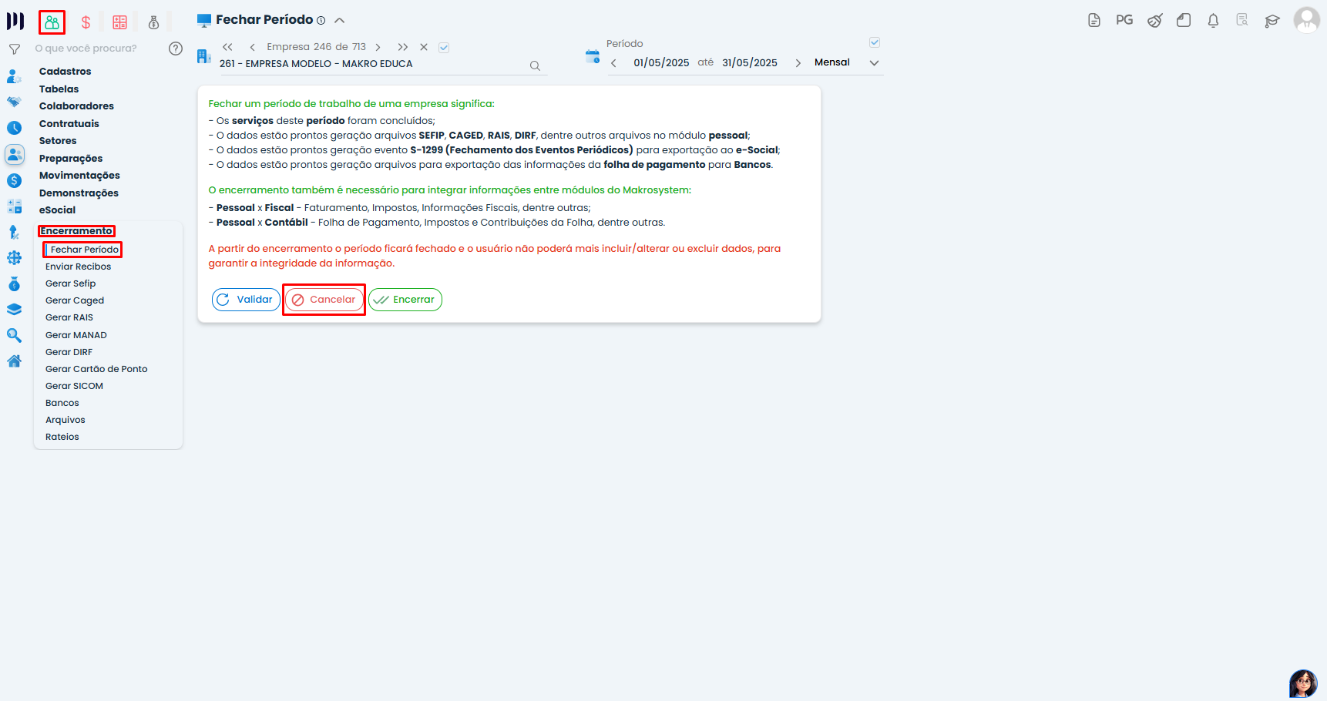Go to previous company

pyautogui.click(x=252, y=47)
